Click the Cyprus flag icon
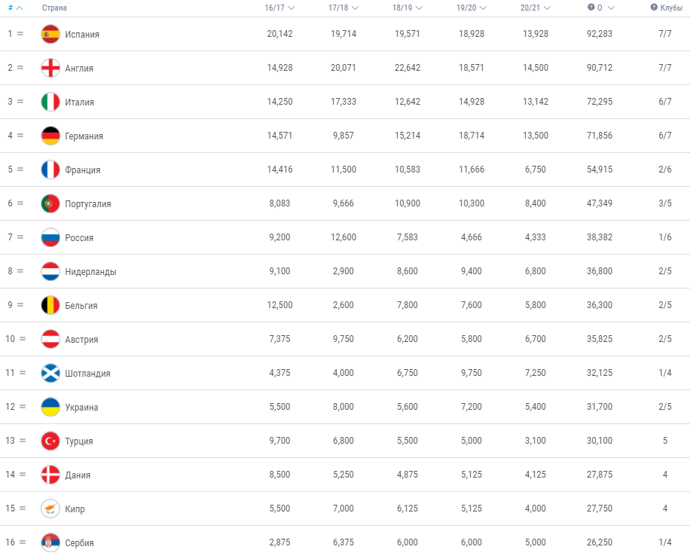The image size is (690, 559). 50,509
